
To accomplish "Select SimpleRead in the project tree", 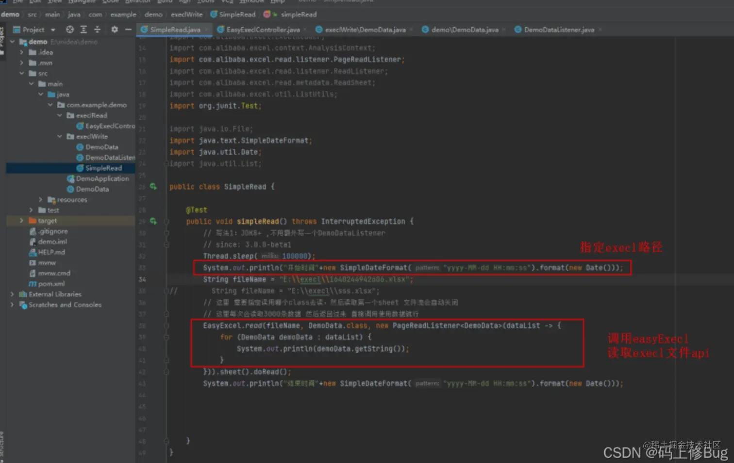I will (x=103, y=168).
